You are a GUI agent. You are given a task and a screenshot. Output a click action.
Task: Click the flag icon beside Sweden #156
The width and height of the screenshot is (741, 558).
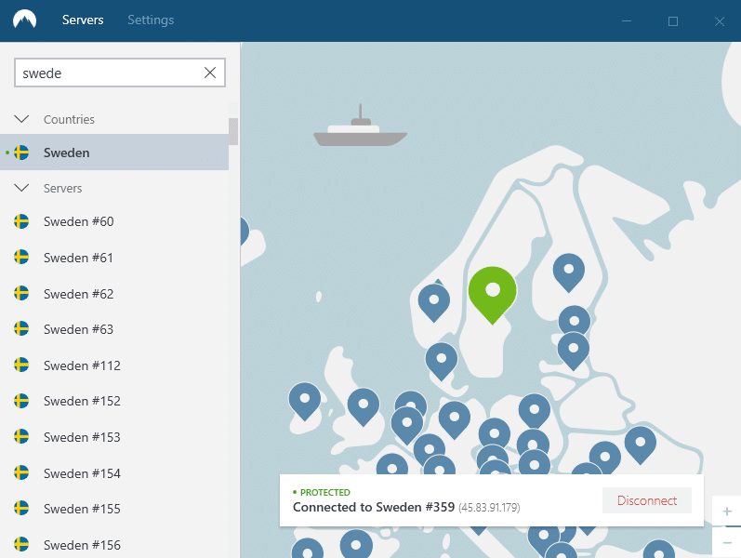point(21,545)
